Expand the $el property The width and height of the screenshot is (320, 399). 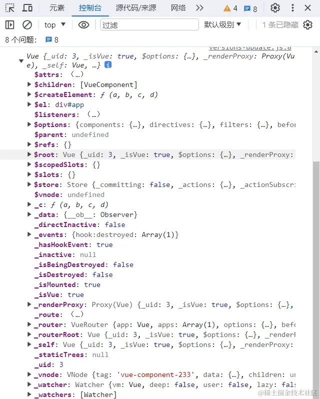pyautogui.click(x=29, y=104)
